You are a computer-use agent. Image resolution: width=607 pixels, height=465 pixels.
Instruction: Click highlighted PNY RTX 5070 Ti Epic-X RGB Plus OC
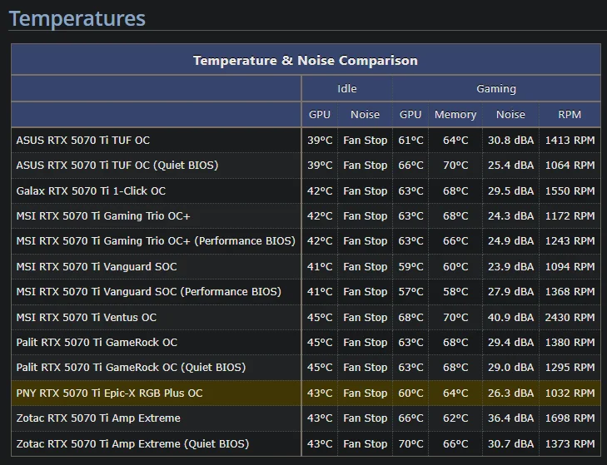109,393
